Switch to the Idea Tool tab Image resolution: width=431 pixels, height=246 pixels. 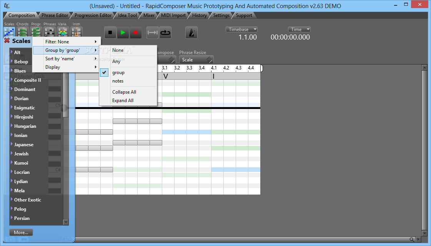point(127,15)
